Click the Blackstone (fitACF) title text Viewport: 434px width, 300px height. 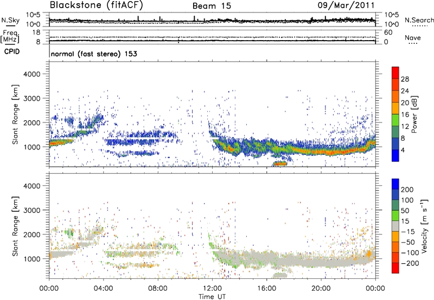click(97, 5)
